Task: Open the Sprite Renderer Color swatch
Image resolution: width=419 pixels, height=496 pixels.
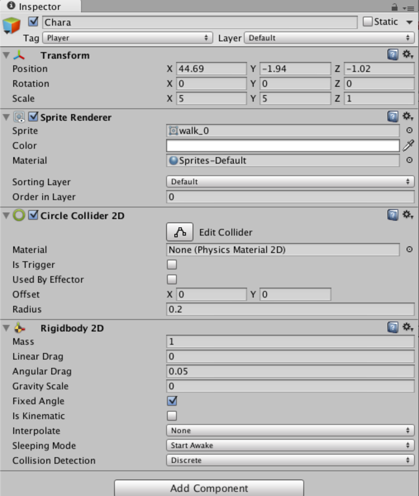Action: click(x=283, y=145)
